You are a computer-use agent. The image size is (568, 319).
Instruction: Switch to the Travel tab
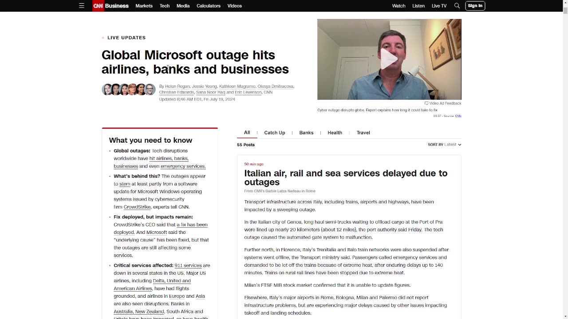pyautogui.click(x=363, y=132)
